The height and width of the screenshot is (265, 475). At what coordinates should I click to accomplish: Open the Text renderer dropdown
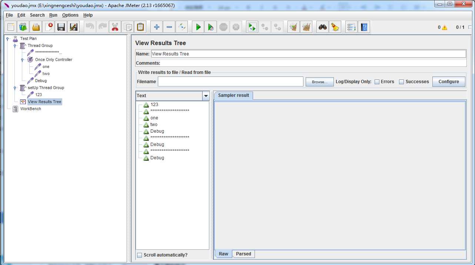[206, 96]
